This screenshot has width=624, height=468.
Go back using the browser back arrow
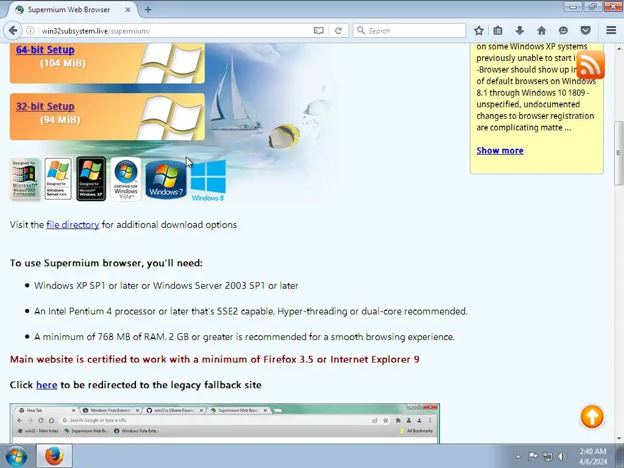point(13,30)
